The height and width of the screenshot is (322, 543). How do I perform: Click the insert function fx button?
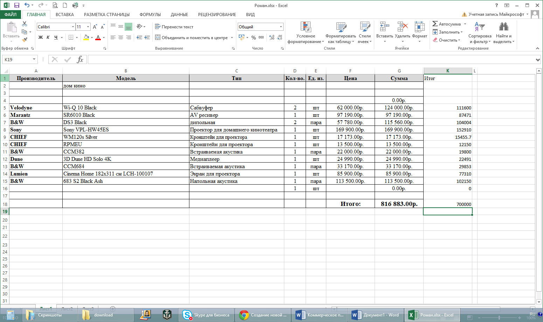point(80,59)
